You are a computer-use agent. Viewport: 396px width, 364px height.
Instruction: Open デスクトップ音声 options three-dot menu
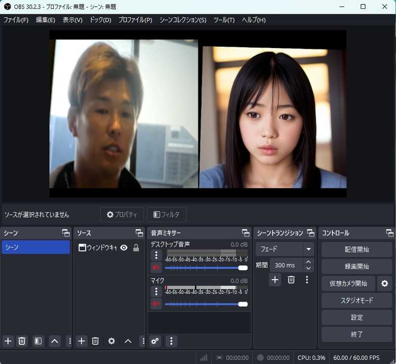click(156, 255)
